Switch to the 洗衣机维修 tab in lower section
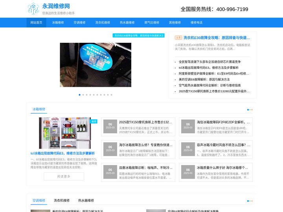283x212 pixels. tap(62, 201)
